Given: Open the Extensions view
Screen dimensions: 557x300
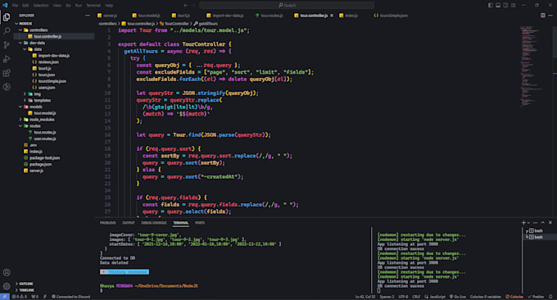Looking at the screenshot, I should (x=7, y=73).
